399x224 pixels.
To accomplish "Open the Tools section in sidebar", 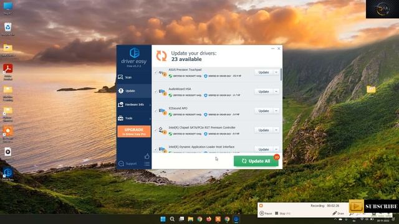I will click(134, 118).
